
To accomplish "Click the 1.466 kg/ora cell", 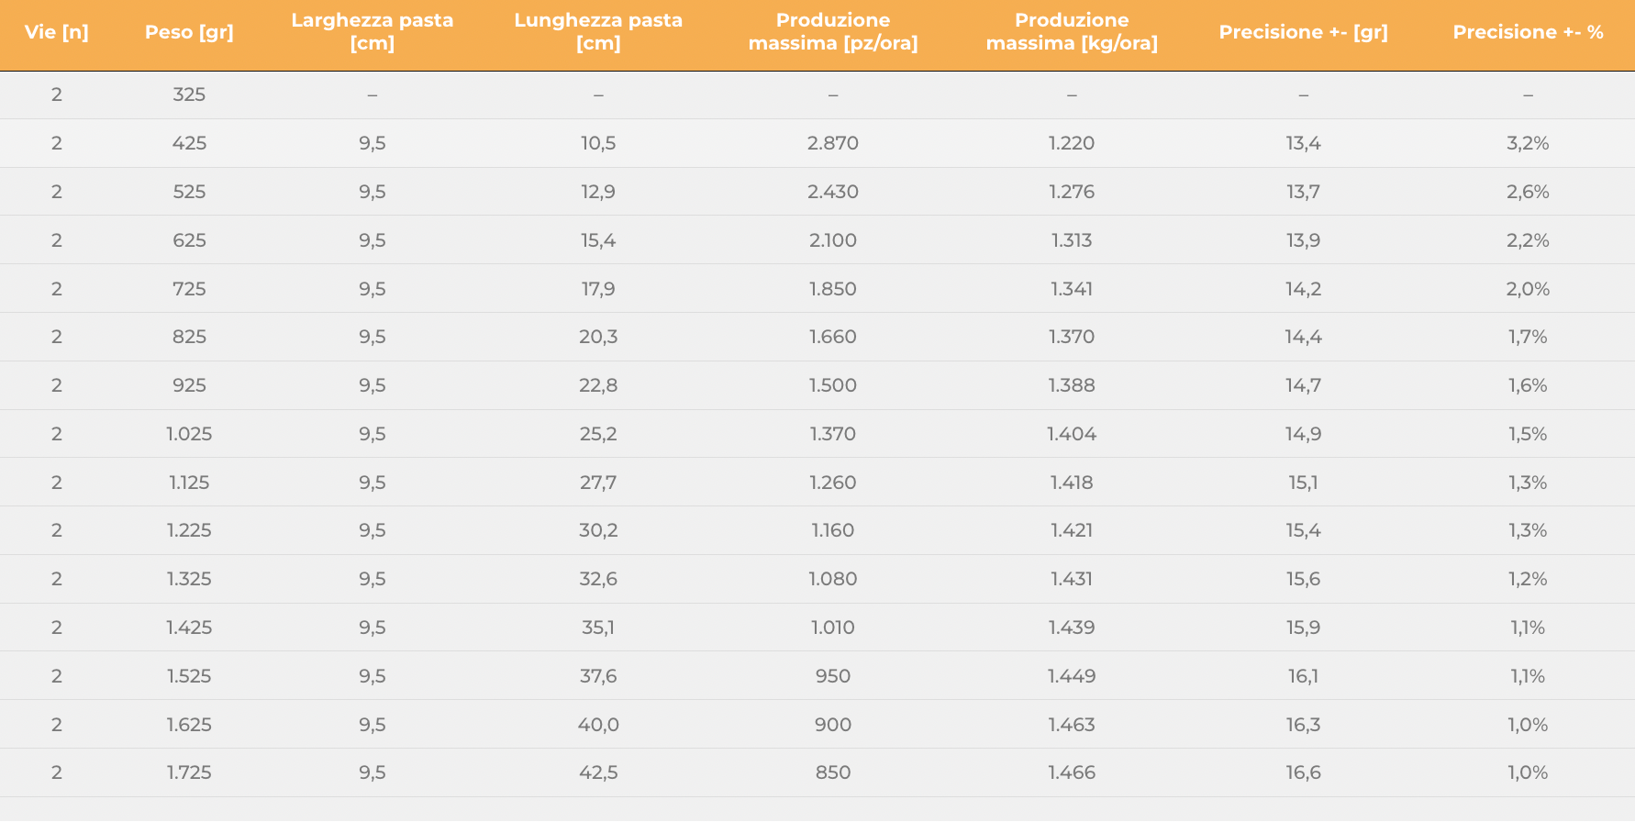I will pos(1072,772).
